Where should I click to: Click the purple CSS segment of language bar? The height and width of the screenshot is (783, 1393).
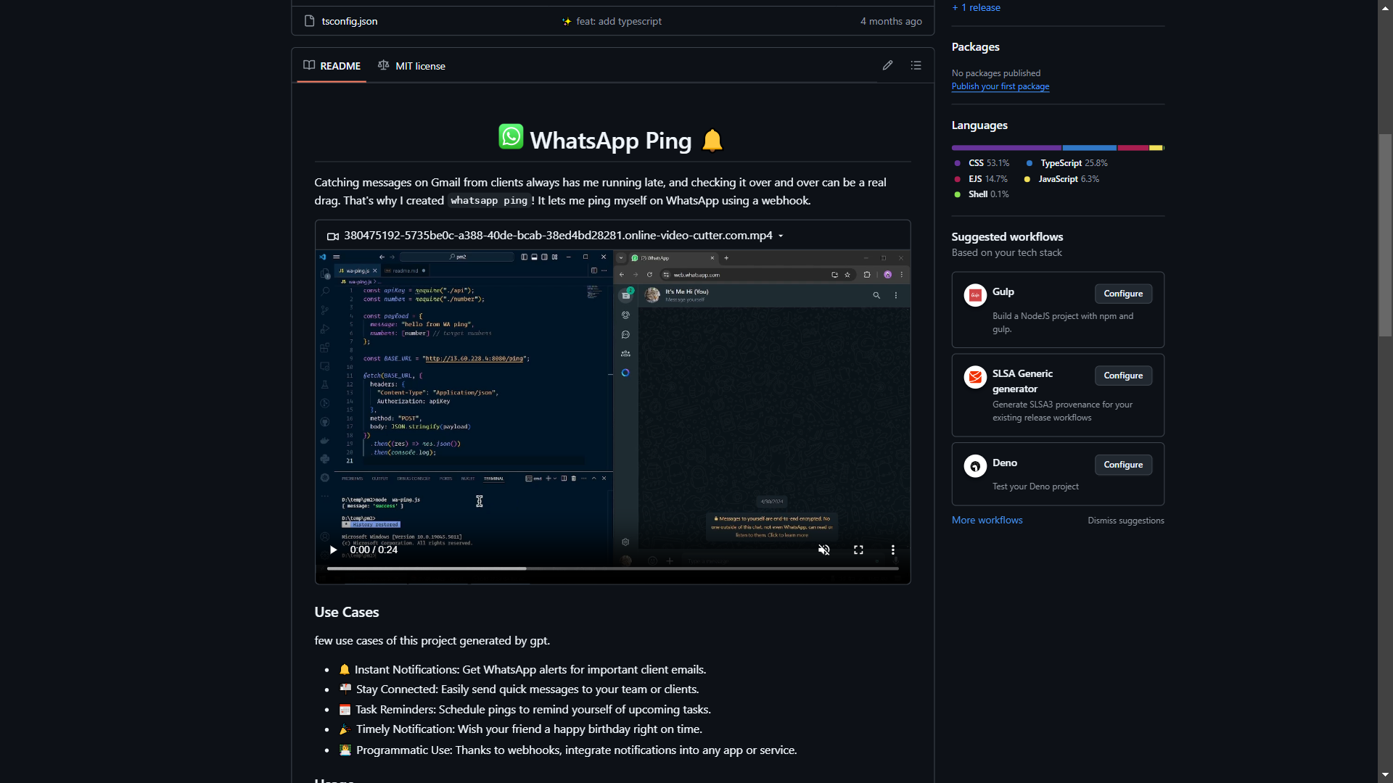(1006, 148)
